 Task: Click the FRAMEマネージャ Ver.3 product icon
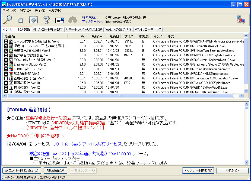[11, 69]
